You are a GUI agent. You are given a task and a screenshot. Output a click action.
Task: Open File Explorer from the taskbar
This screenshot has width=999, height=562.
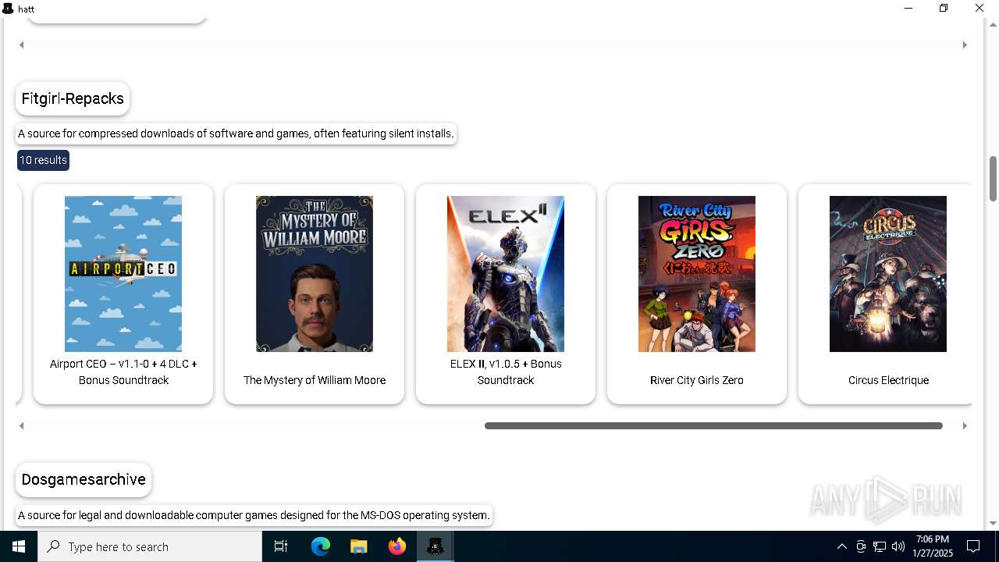point(358,546)
